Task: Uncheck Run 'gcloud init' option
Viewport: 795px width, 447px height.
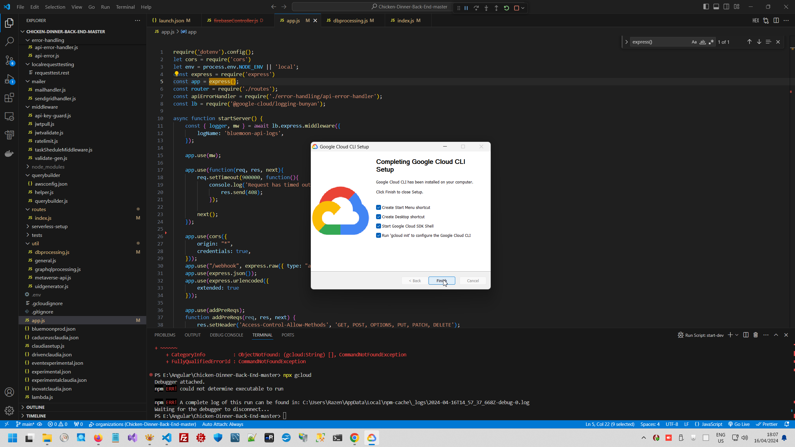Action: [x=379, y=235]
